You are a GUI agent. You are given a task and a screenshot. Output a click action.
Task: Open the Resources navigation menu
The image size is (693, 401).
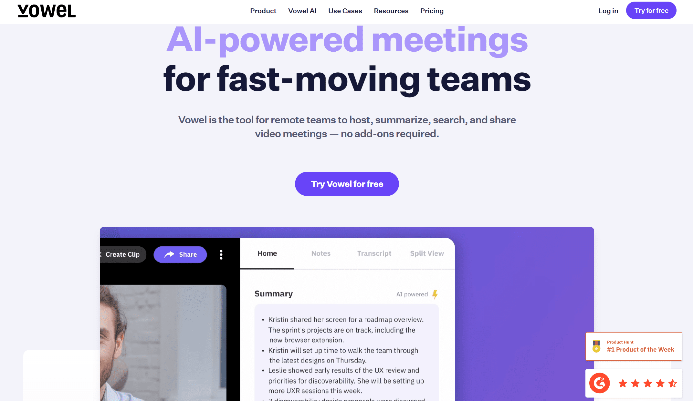click(391, 11)
